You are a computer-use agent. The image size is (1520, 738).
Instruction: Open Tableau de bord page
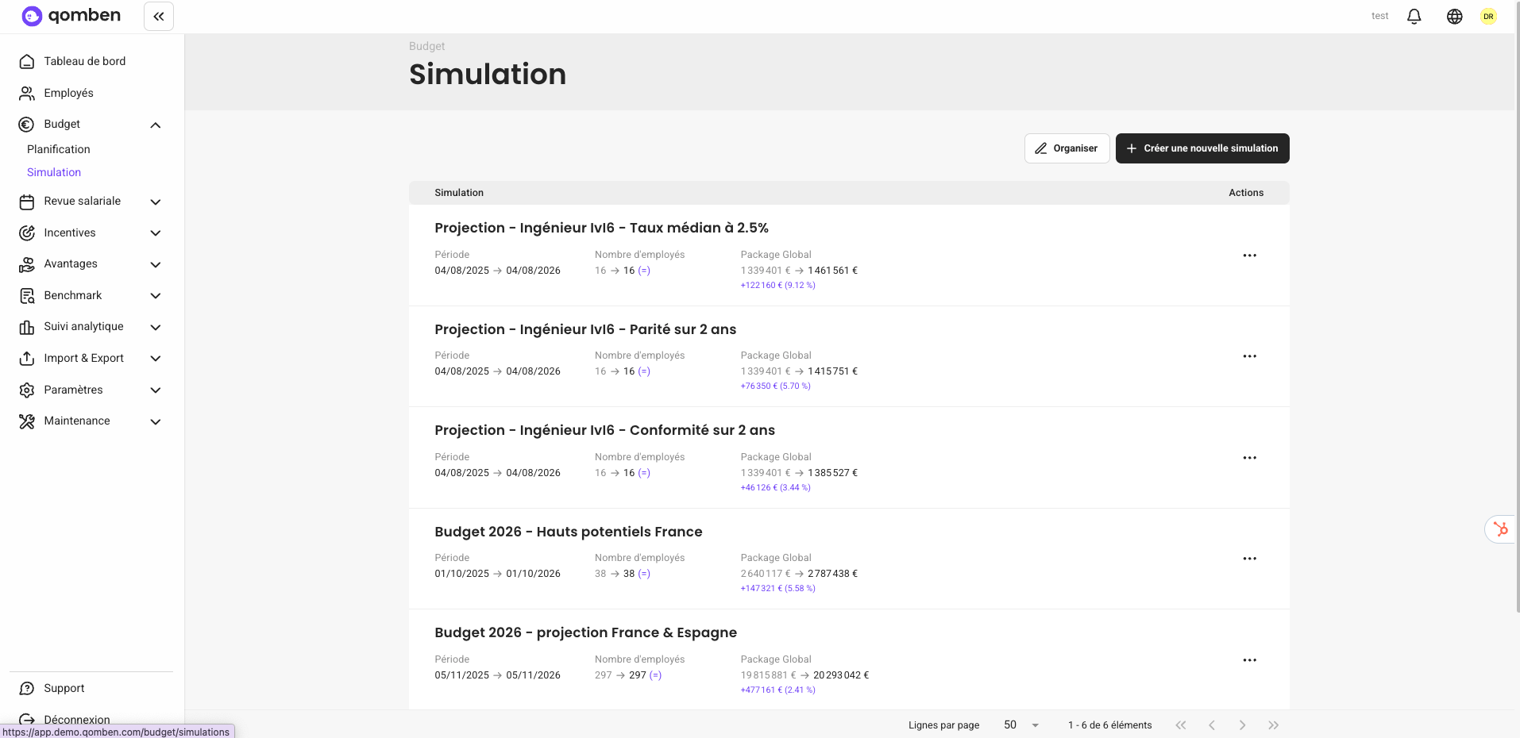click(84, 61)
